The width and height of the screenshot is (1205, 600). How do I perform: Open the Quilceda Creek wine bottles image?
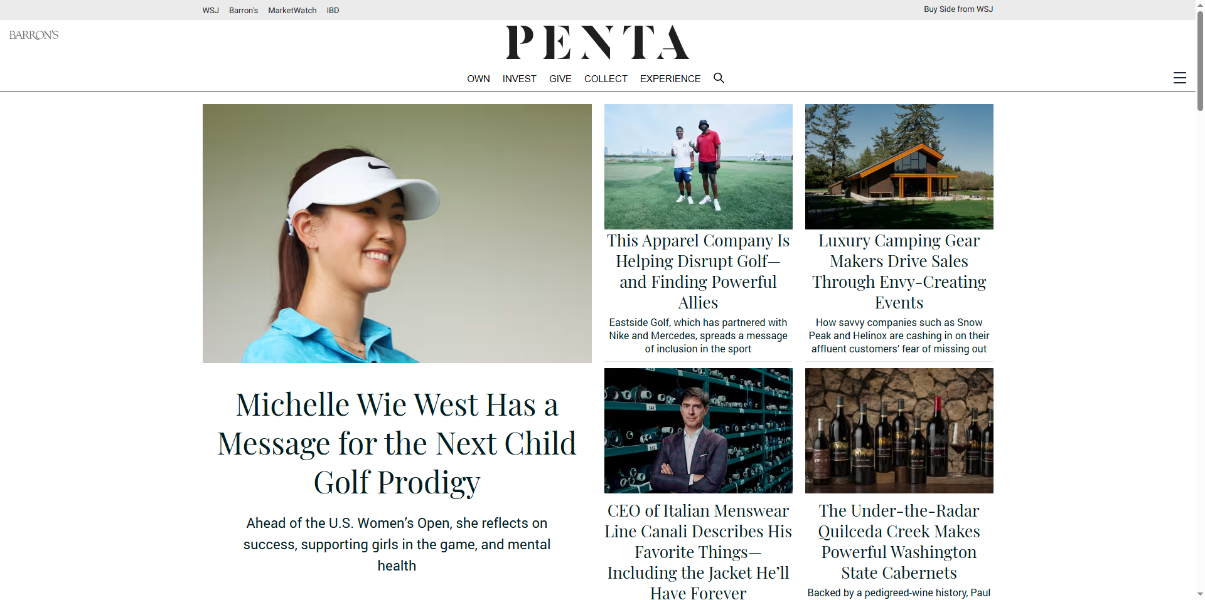[x=899, y=431]
